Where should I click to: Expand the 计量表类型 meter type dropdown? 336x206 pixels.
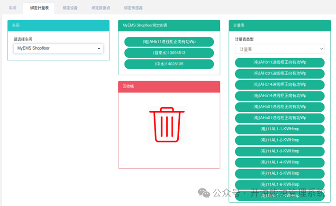[280, 49]
